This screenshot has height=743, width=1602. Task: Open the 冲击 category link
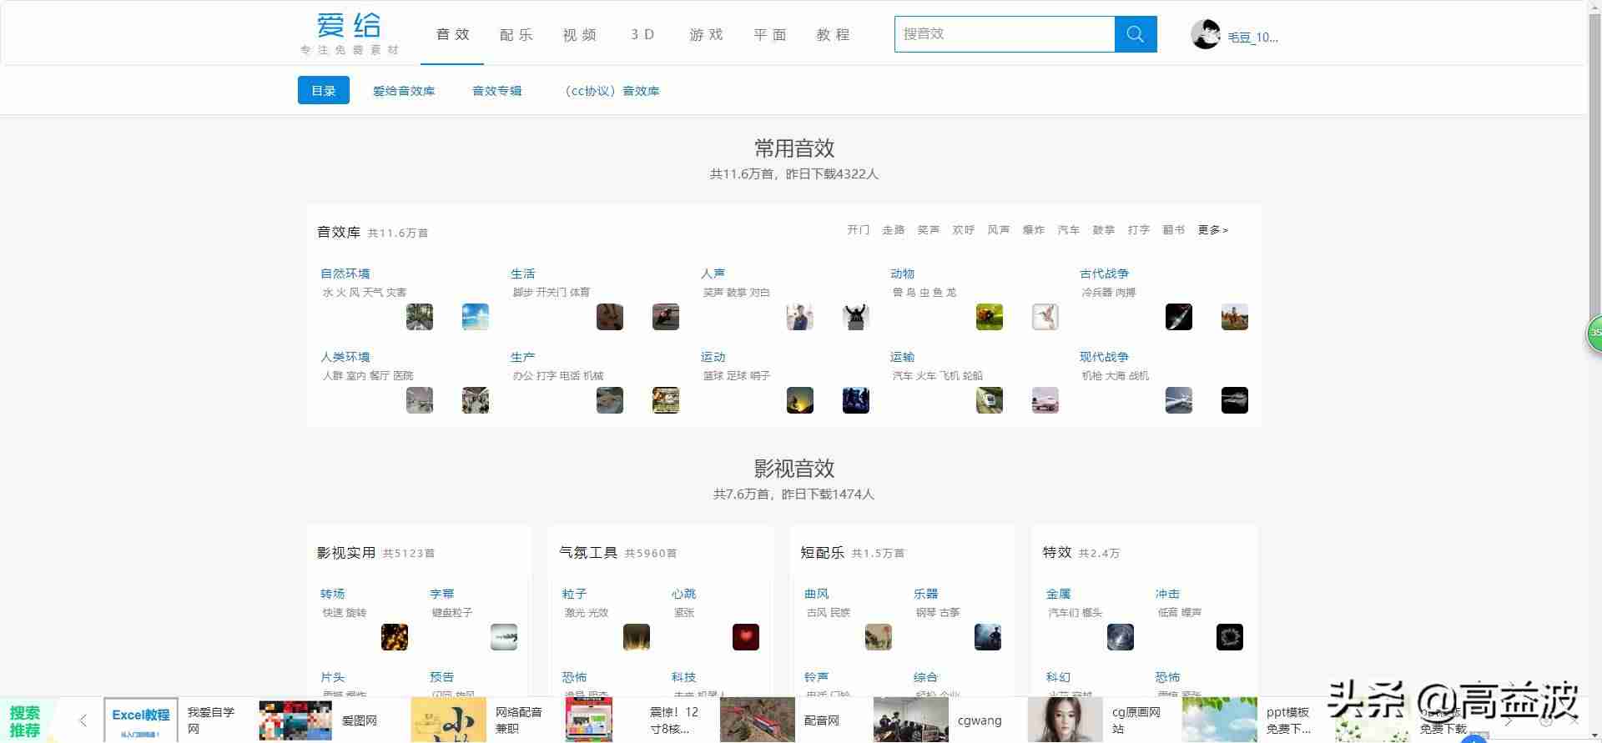1168,594
